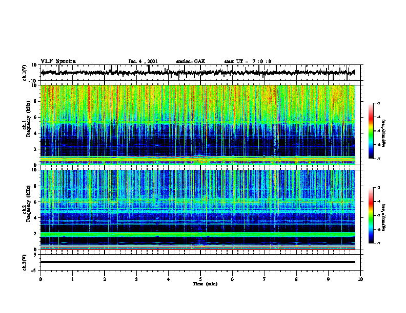Click the "-5" tick on ch.1 color bar
The height and width of the screenshot is (313, 406).
pyautogui.click(x=378, y=131)
